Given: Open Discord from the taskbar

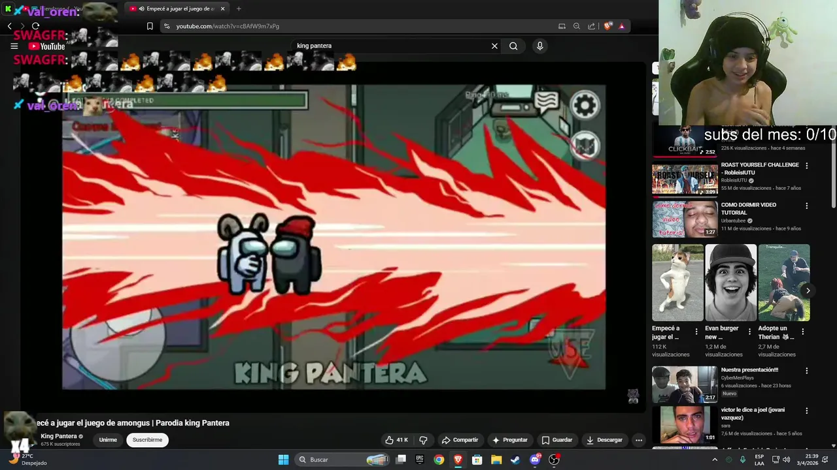Looking at the screenshot, I should click(535, 460).
